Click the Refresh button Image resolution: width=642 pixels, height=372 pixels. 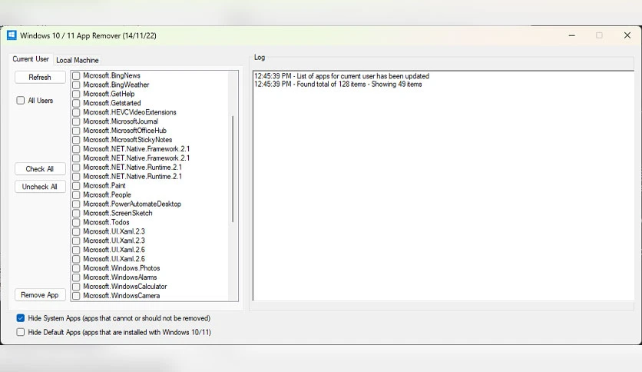pyautogui.click(x=40, y=77)
